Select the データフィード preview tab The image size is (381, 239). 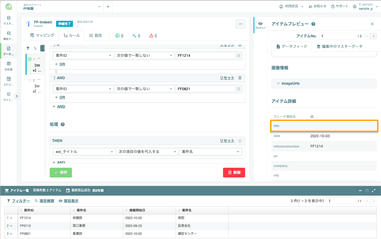click(x=292, y=47)
